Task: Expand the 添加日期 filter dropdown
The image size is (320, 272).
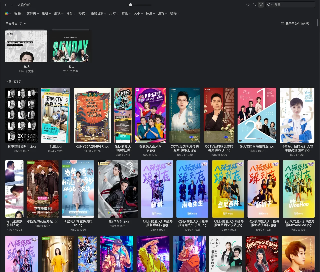Action: [98, 14]
